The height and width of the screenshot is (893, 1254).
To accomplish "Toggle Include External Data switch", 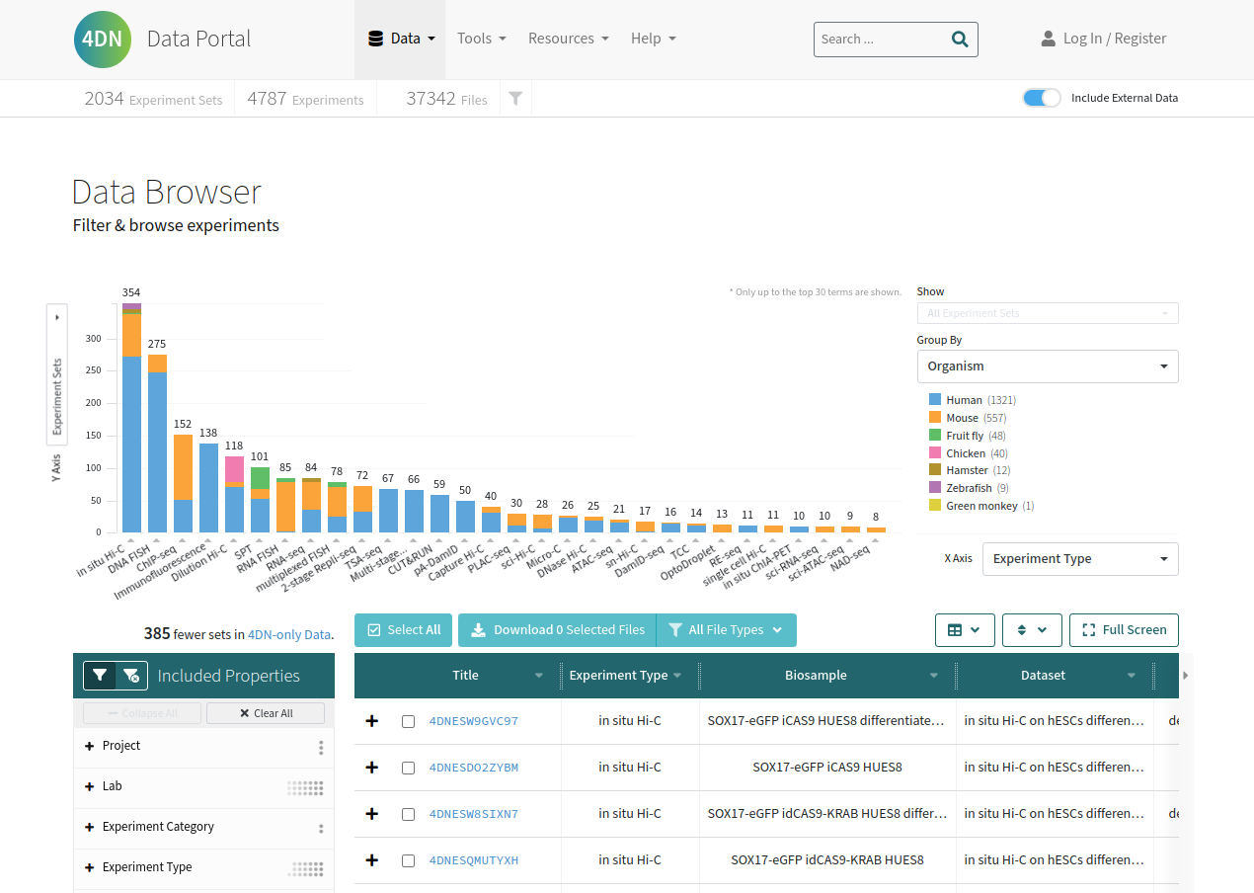I will point(1042,98).
